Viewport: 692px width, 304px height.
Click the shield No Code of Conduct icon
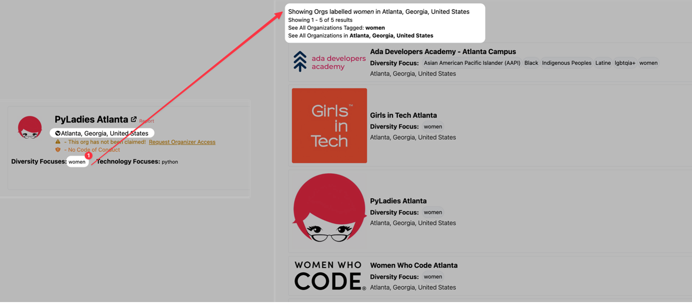click(58, 150)
